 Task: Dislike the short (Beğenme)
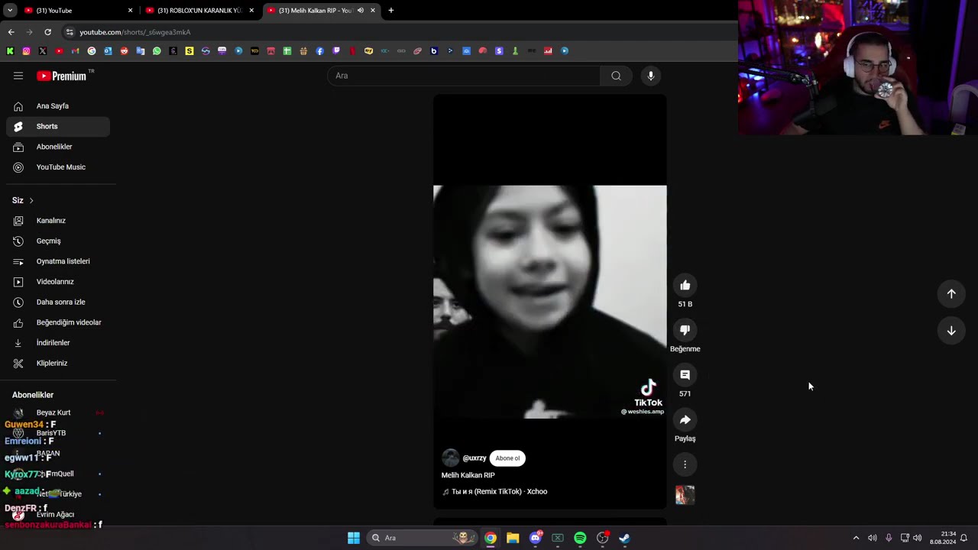click(685, 330)
